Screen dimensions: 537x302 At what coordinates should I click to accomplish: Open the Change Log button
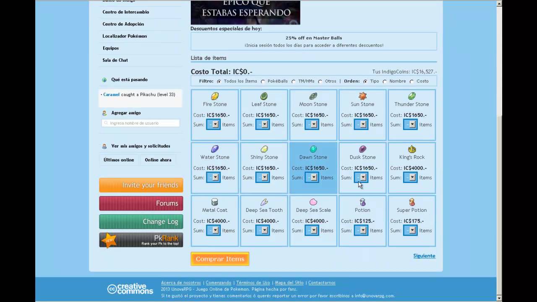click(141, 221)
